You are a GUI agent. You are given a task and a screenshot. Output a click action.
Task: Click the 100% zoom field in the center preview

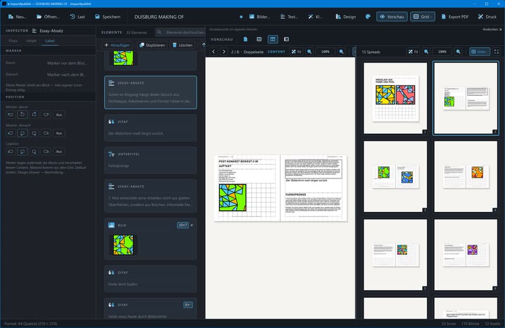(325, 52)
